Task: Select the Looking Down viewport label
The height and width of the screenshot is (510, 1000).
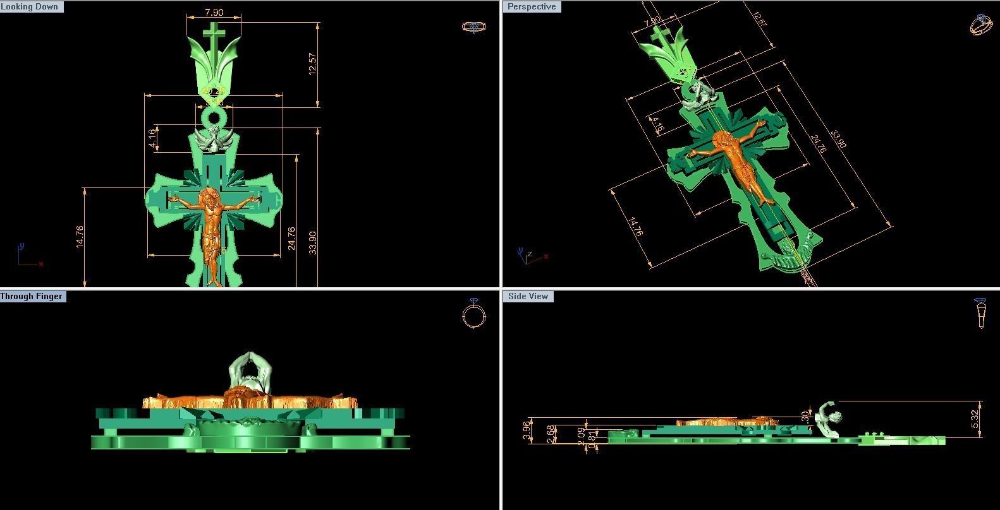Action: [32, 6]
